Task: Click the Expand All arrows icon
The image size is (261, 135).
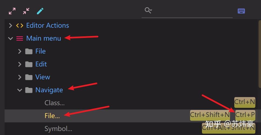Action: coord(12,11)
